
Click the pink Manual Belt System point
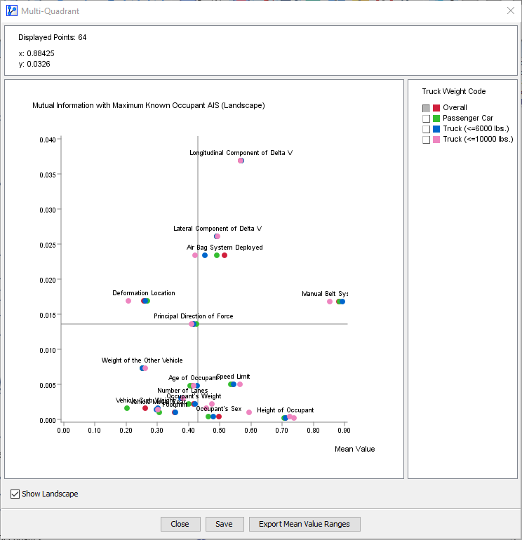coord(329,302)
